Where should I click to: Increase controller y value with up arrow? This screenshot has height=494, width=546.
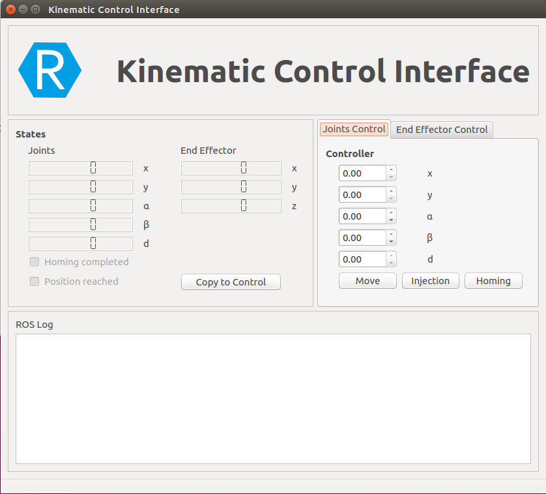click(x=392, y=191)
